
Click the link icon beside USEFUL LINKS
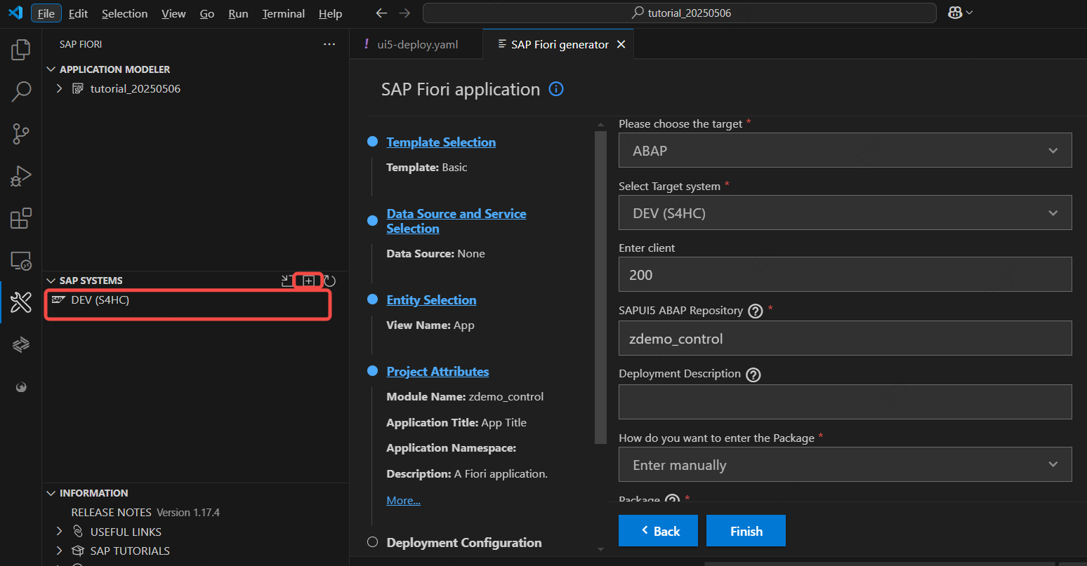78,532
